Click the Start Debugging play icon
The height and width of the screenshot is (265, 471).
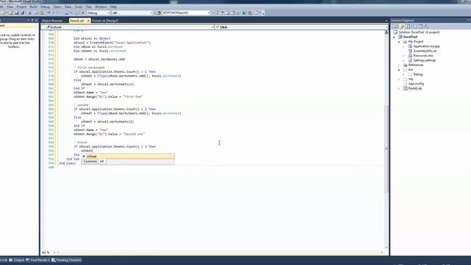click(83, 13)
